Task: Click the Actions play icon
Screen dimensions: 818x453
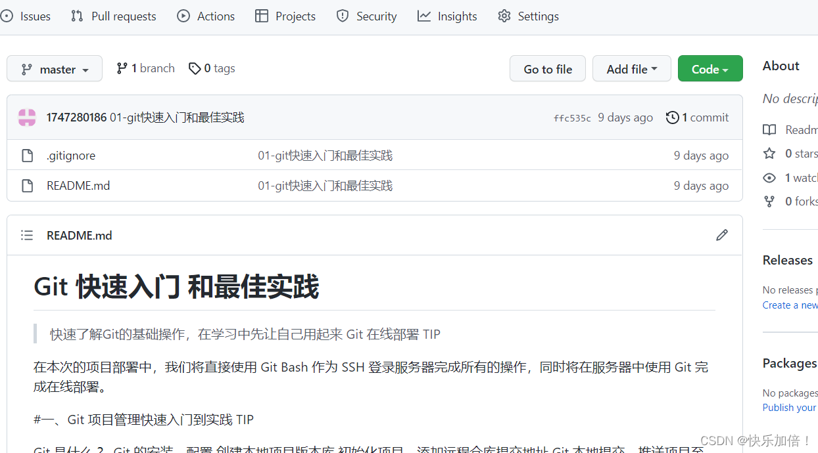Action: pos(183,16)
